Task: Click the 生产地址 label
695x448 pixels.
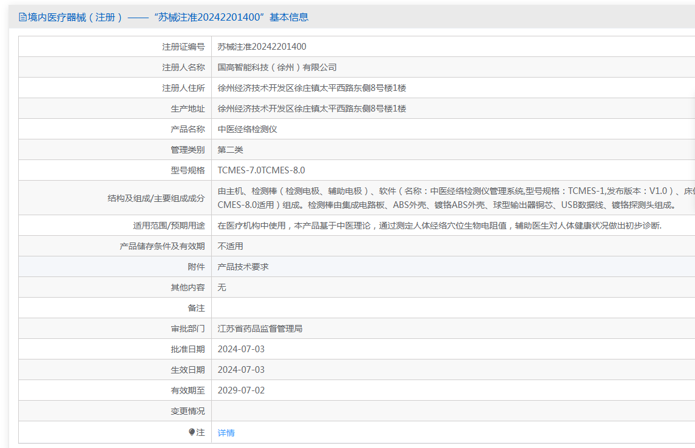Action: coord(188,109)
